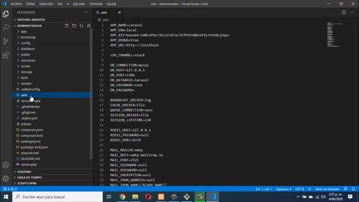359x202 pixels.
Task: Open File Explorer from taskbar
Action: click(x=135, y=197)
